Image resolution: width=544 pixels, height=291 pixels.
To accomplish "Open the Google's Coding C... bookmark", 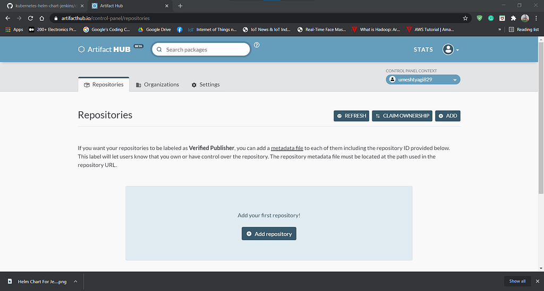I will pos(106,30).
